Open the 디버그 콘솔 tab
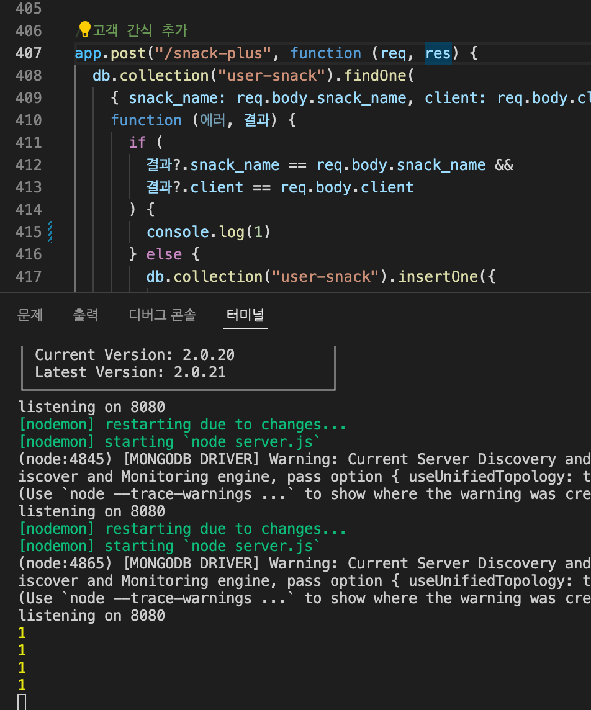The image size is (591, 710). (x=162, y=315)
